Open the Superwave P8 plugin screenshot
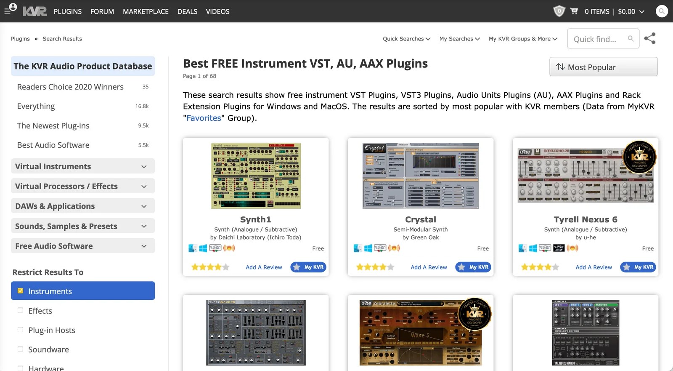 (x=256, y=333)
